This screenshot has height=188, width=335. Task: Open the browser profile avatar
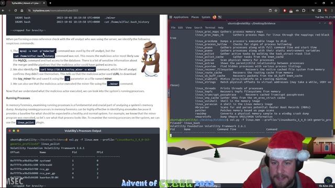point(326,10)
